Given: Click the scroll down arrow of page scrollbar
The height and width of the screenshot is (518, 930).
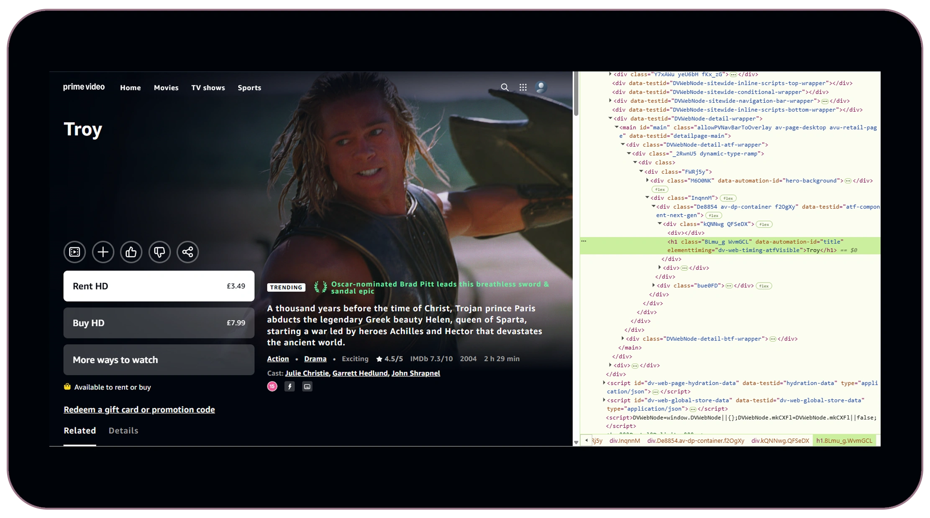Looking at the screenshot, I should (576, 442).
